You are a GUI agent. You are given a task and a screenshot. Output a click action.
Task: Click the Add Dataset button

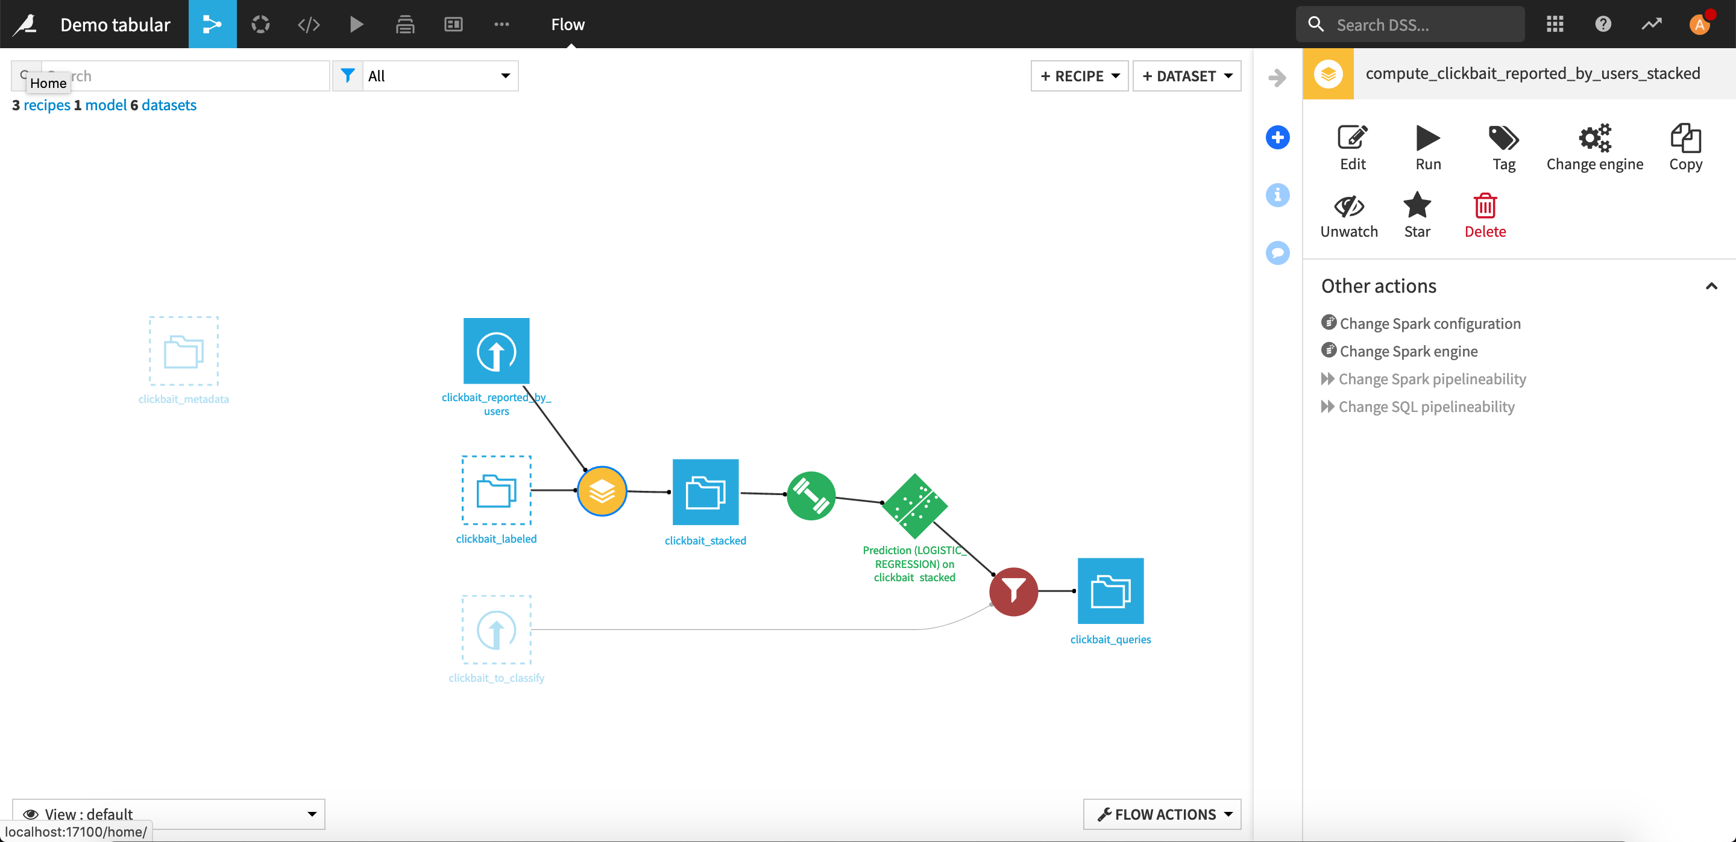1188,75
